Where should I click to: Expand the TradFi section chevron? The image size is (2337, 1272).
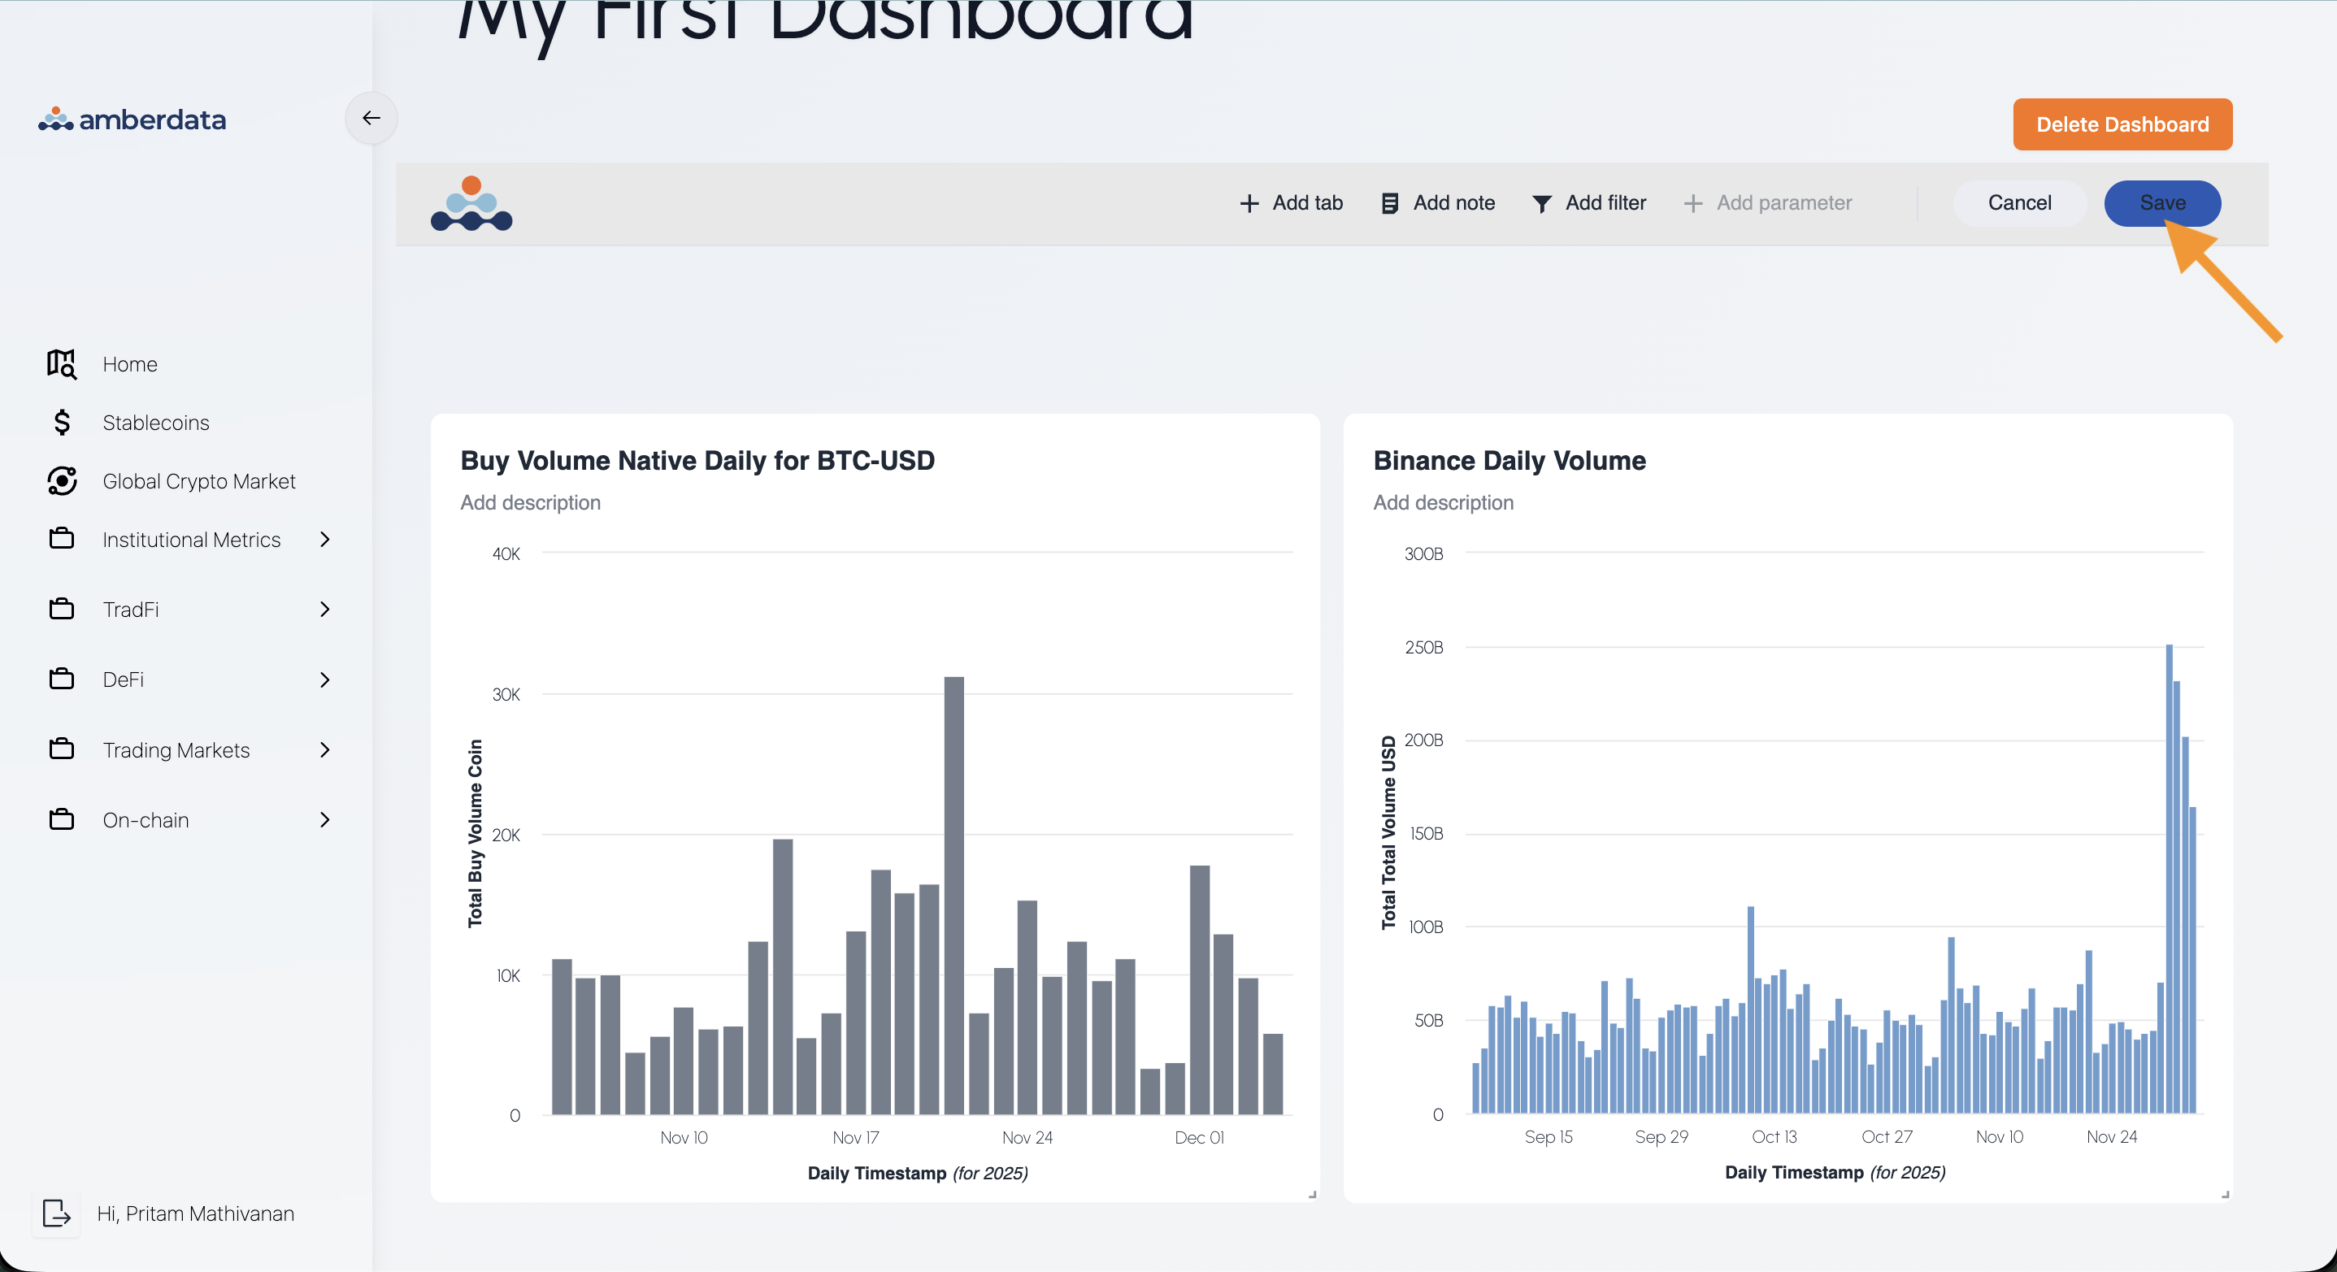(x=325, y=610)
